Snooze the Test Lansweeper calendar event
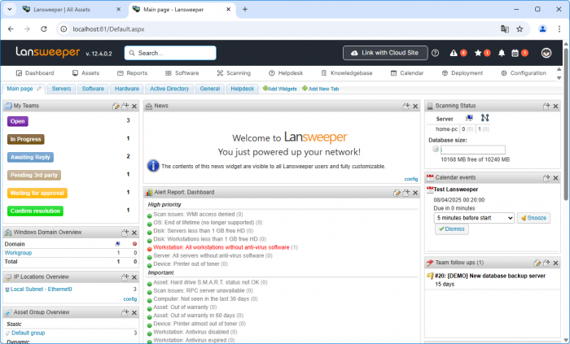 click(533, 218)
